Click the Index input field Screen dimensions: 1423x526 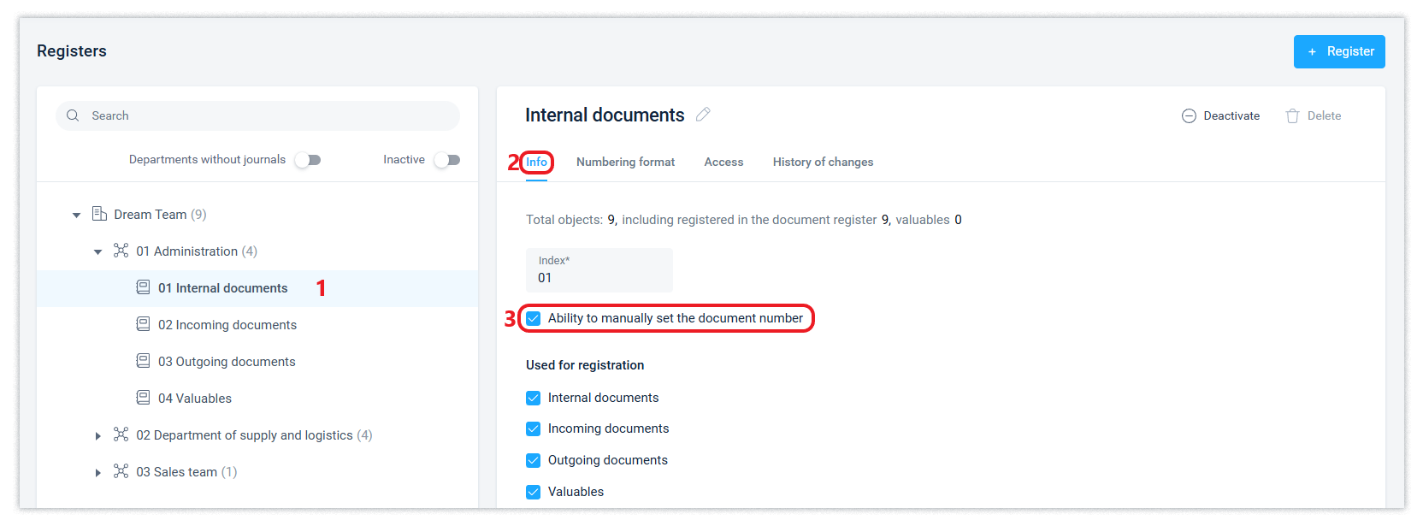pos(599,277)
